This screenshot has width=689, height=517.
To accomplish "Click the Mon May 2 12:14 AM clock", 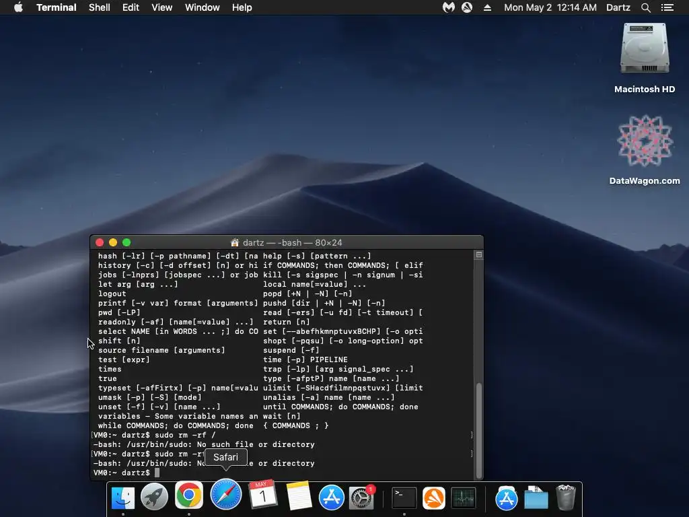I will click(550, 7).
